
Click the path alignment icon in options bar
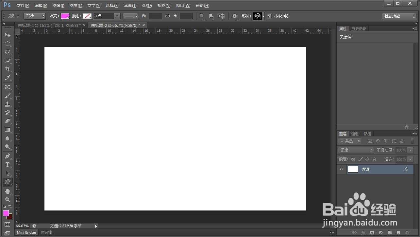[x=211, y=16]
